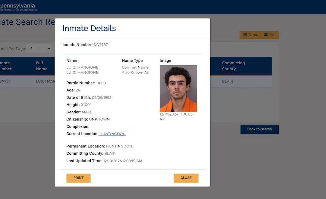
Task: Click the Inmate Details heading
Action: pos(89,28)
